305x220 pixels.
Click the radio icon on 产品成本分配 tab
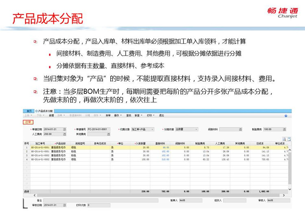(x=36, y=111)
